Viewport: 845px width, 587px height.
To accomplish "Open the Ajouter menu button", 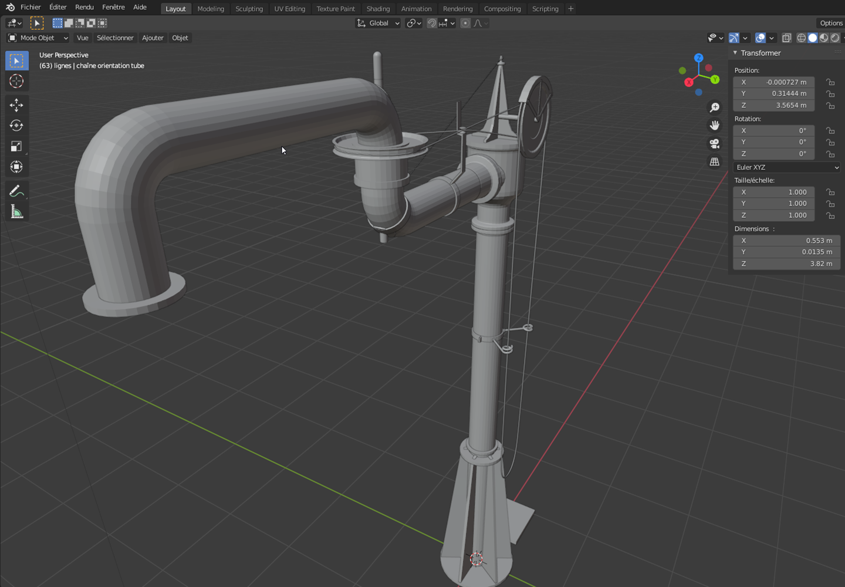I will (153, 38).
